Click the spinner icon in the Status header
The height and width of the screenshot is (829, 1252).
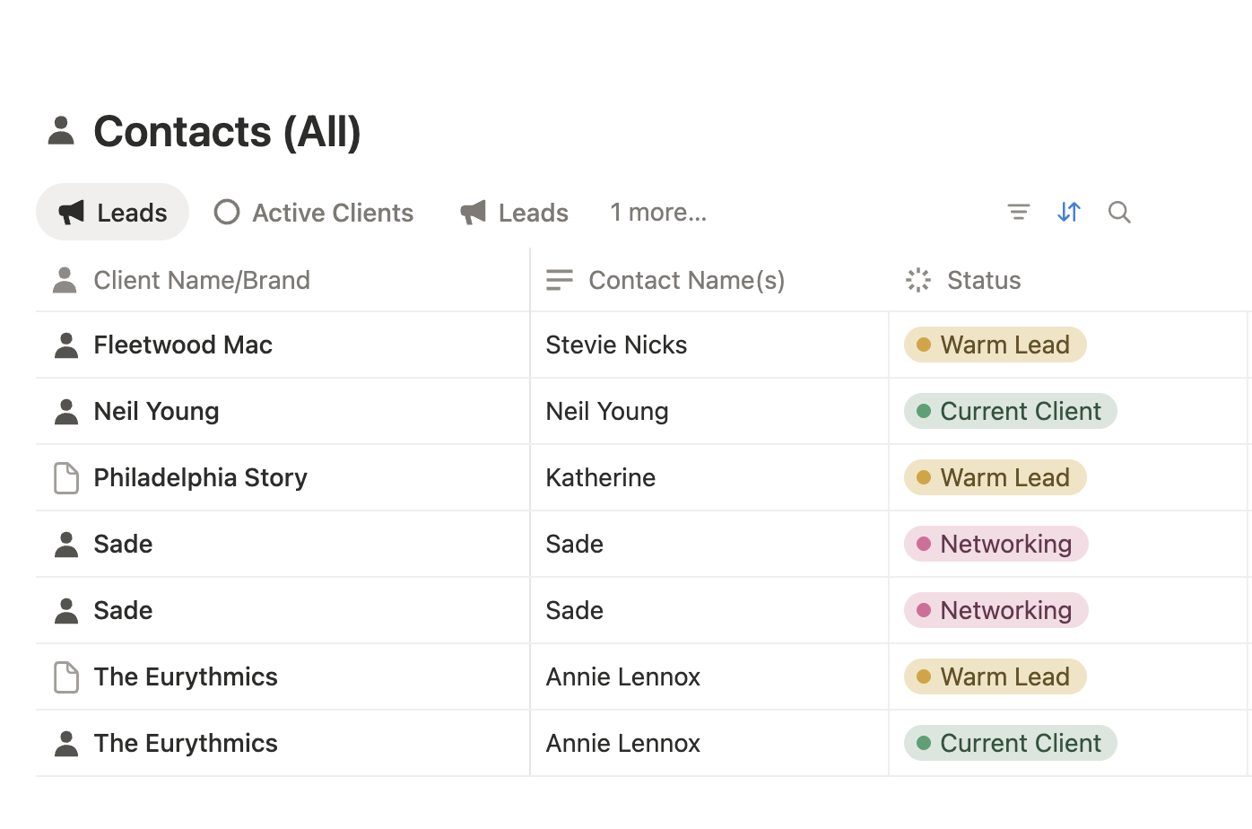[918, 280]
